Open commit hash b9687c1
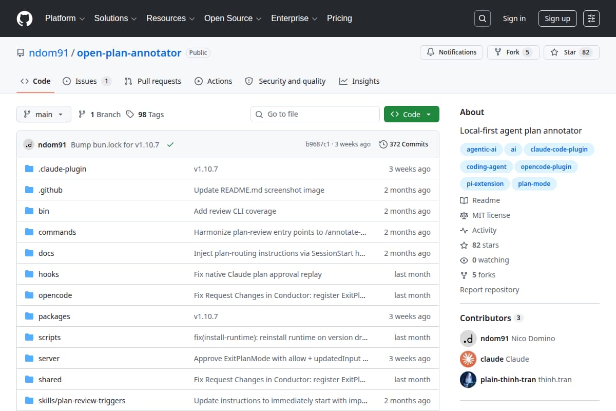Screen dimensions: 616x411 coord(318,144)
